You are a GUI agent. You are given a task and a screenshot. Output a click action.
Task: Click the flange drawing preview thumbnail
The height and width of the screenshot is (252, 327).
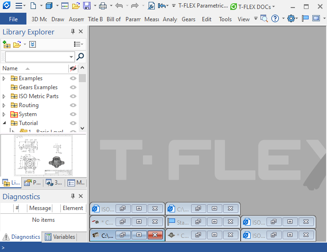click(x=43, y=156)
